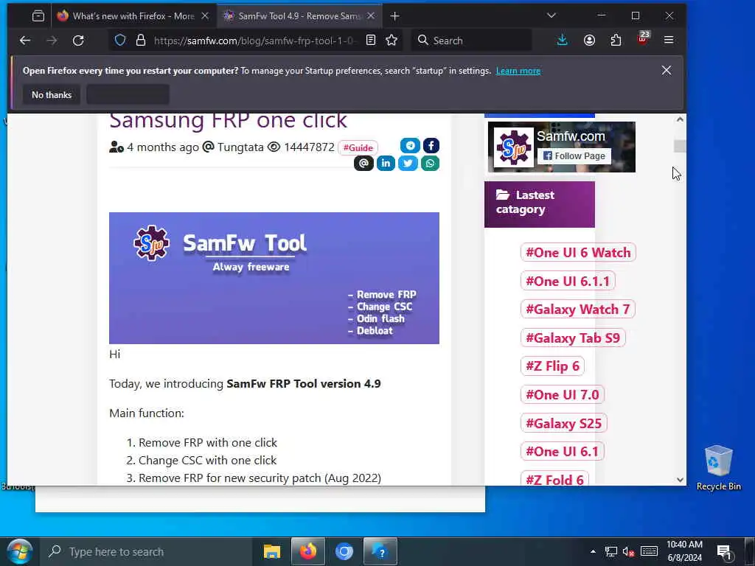Image resolution: width=755 pixels, height=566 pixels.
Task: Open the red extension with badge 23
Action: pyautogui.click(x=643, y=38)
